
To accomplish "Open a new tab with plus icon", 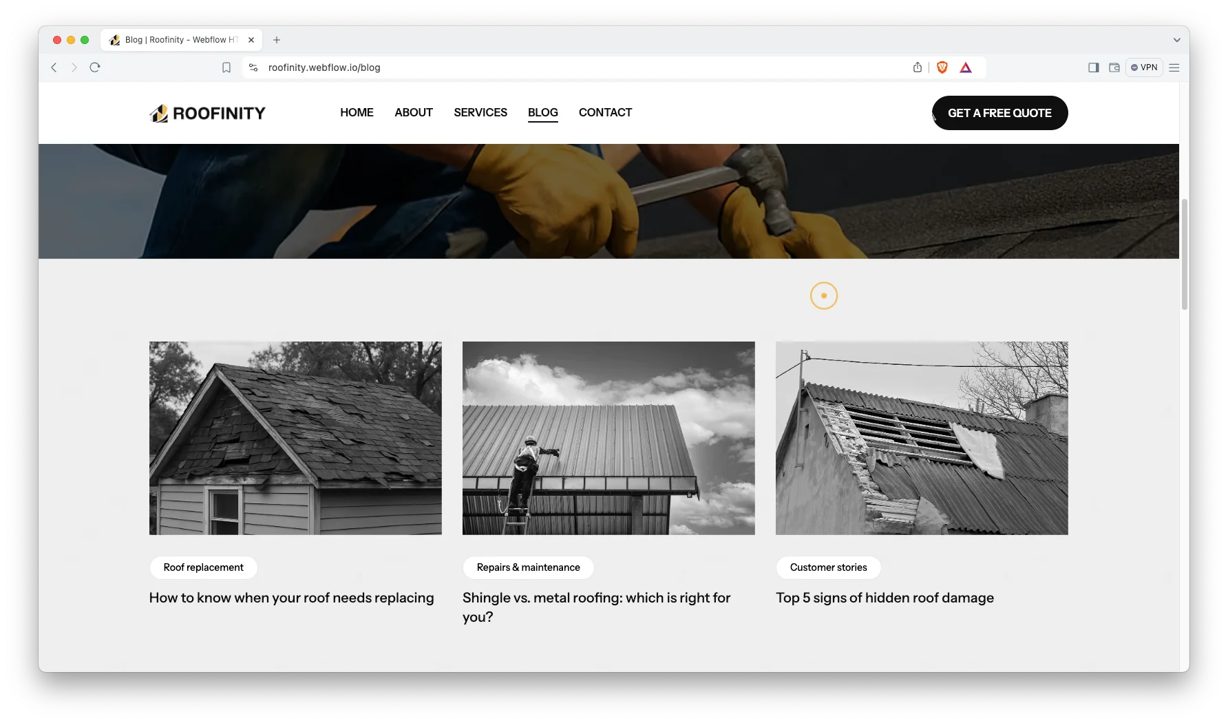I will (277, 40).
